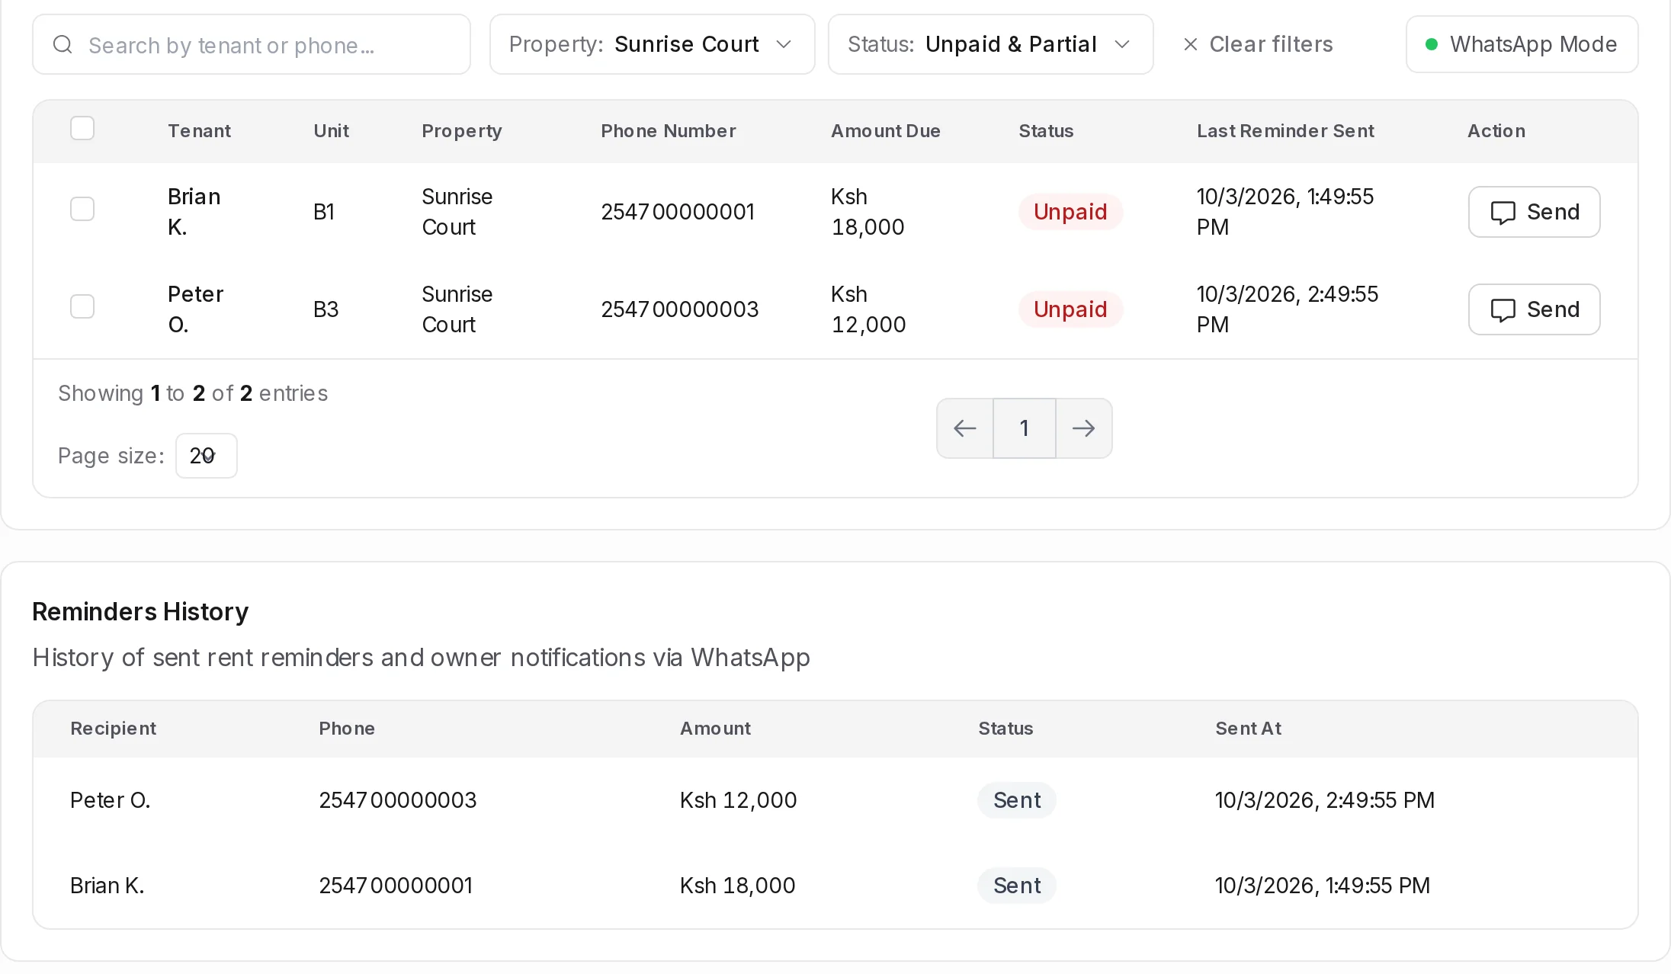
Task: Click chat icon in Brian K.'s Send button
Action: [1503, 213]
